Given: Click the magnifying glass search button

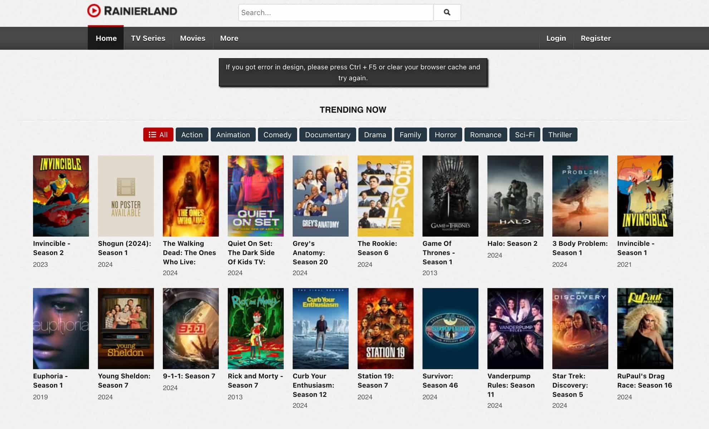Looking at the screenshot, I should [x=447, y=13].
